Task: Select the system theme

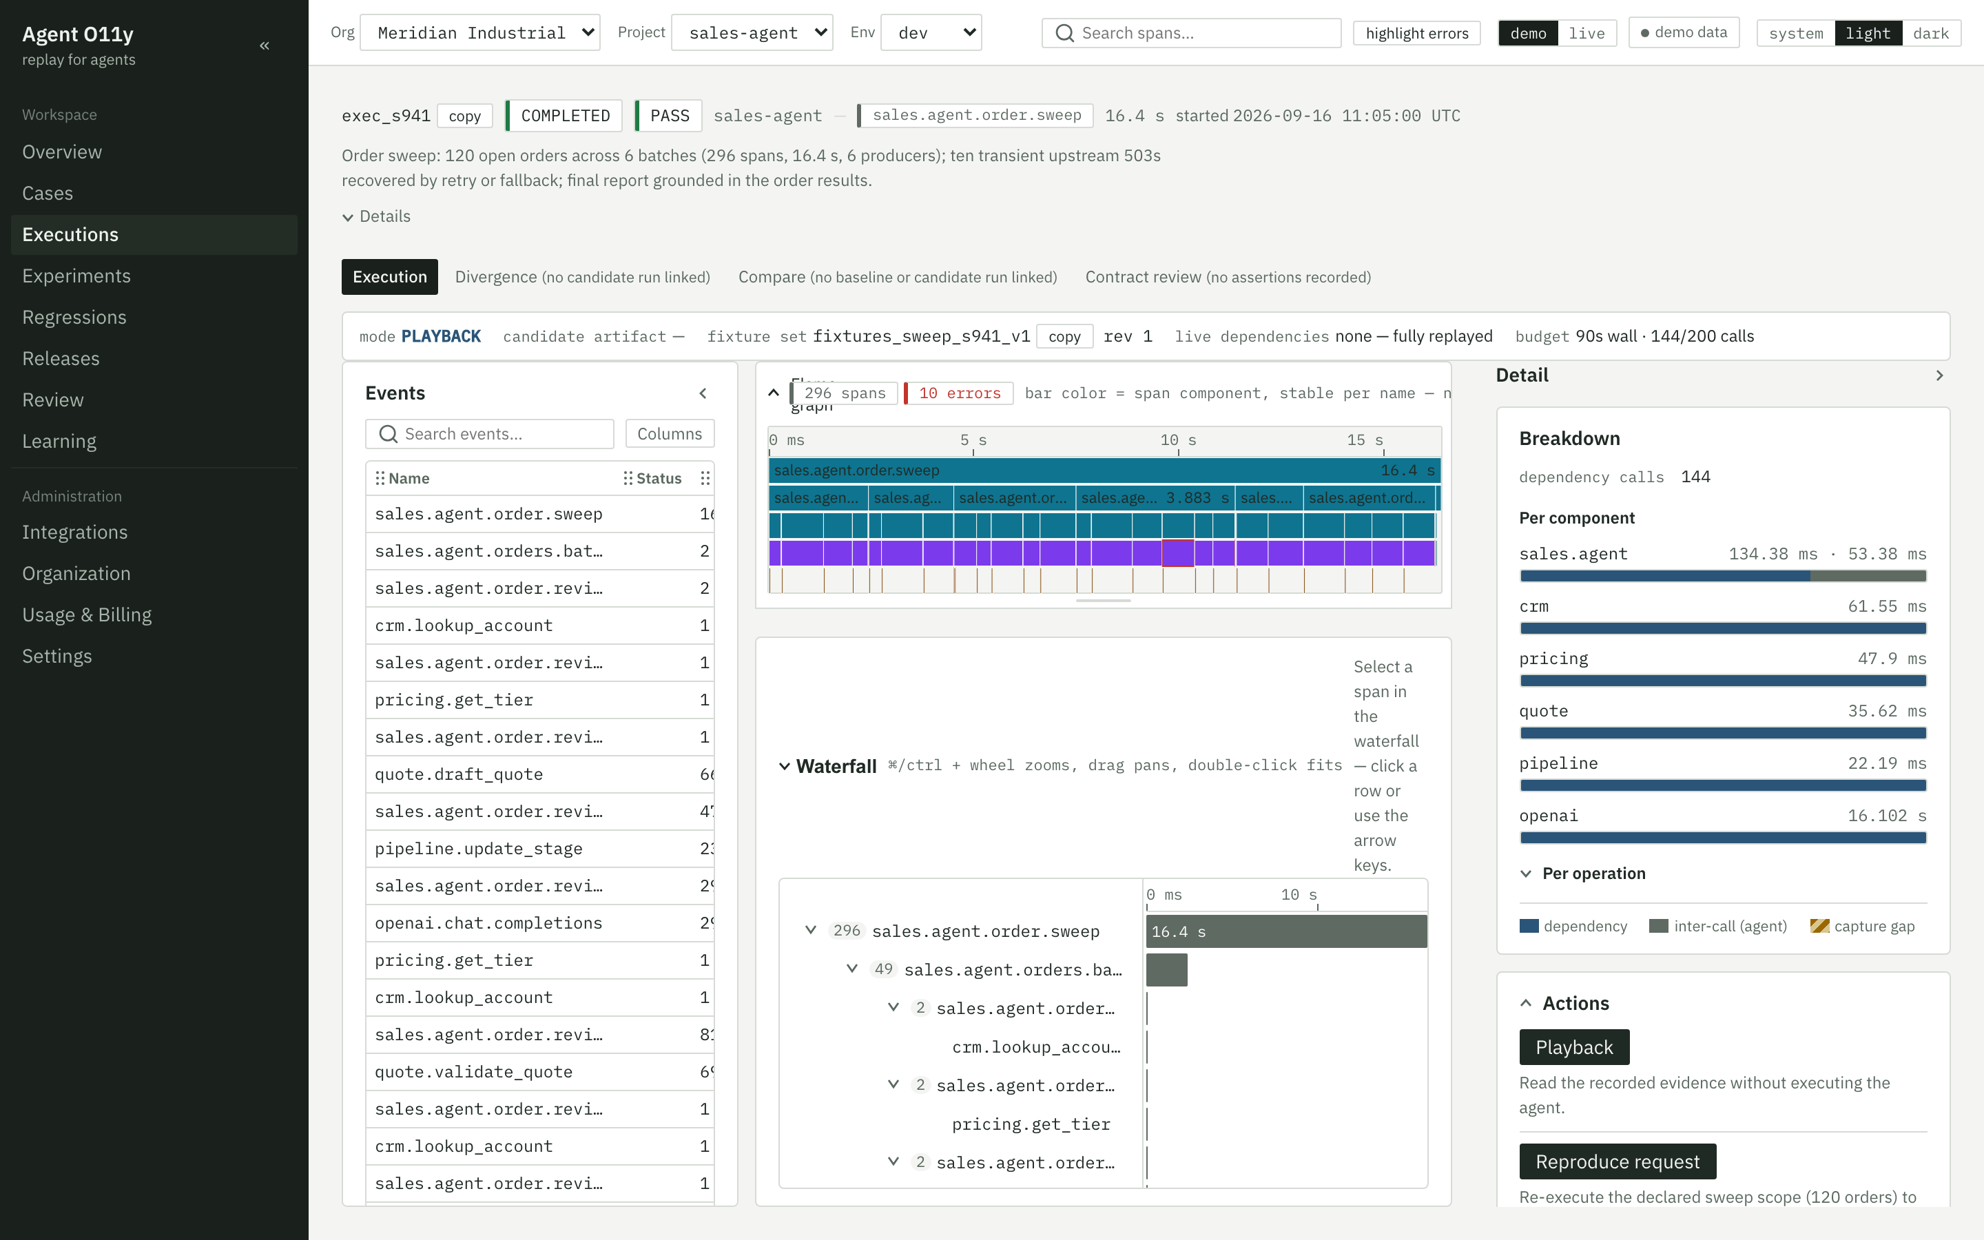Action: tap(1795, 34)
